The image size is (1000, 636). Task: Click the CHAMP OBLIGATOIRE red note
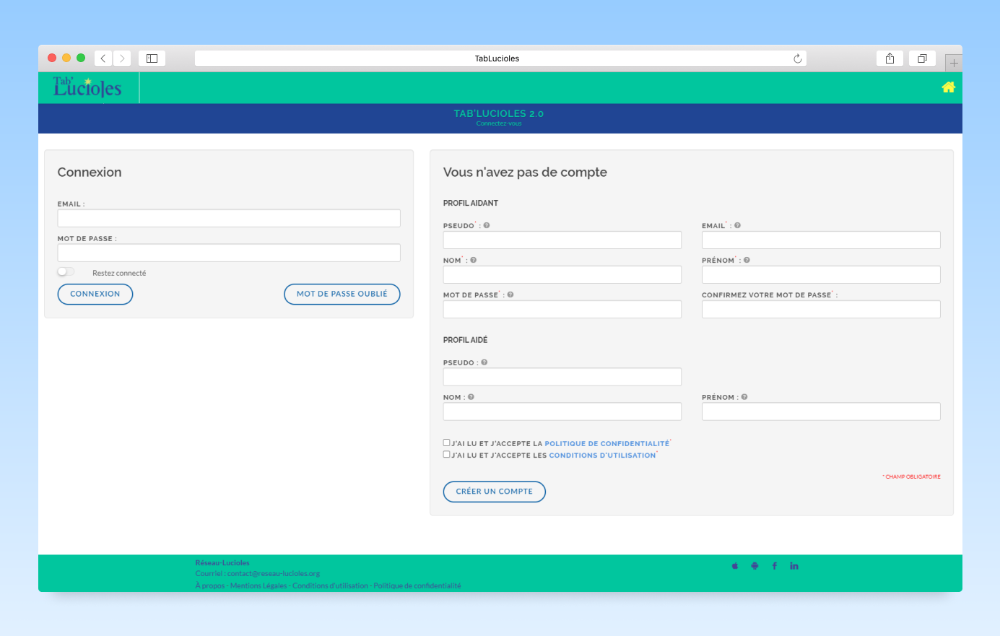click(x=911, y=476)
